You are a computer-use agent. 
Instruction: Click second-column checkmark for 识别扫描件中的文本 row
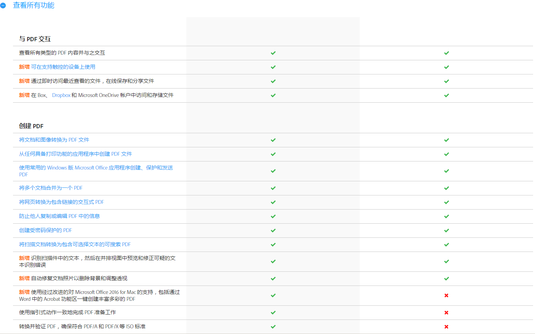coord(446,261)
